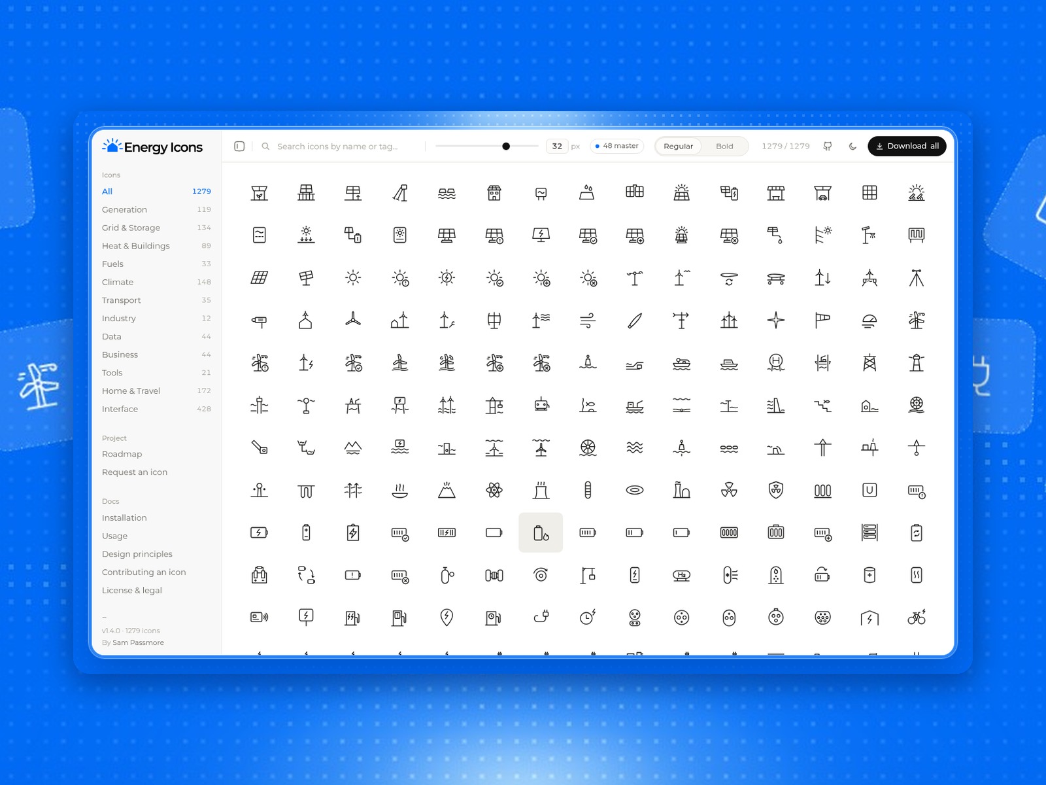Click the clock with lightning bolt icon
Screen dimensions: 1046x785
pyautogui.click(x=588, y=617)
